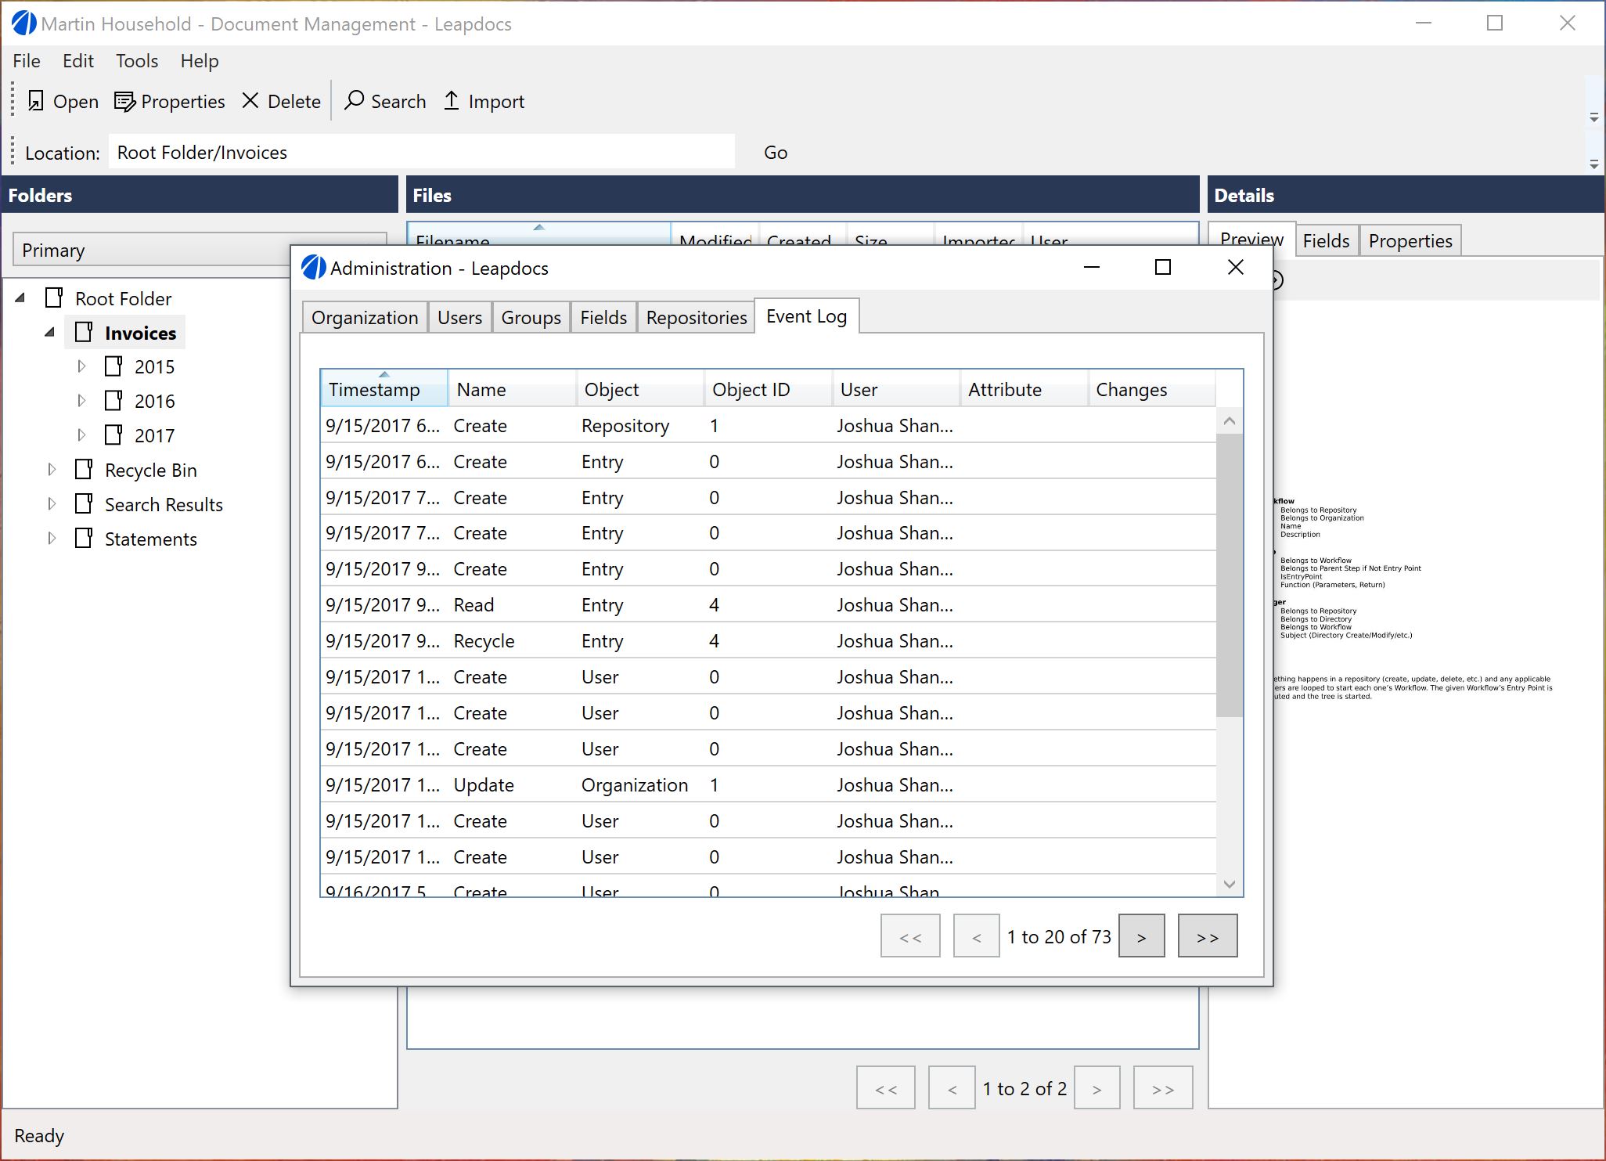
Task: Select the Update Organization event row
Action: point(769,784)
